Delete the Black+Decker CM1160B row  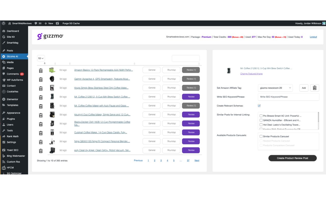(41, 124)
